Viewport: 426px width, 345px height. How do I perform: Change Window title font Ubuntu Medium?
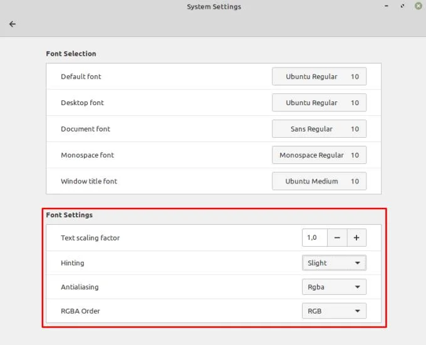pyautogui.click(x=319, y=181)
